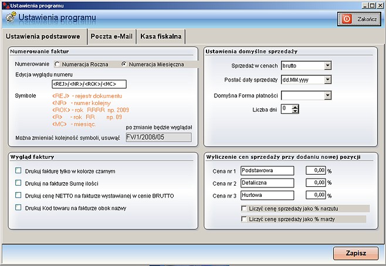Click the Cena nr 1 name field Podstawowa
This screenshot has width=386, height=266.
(268, 170)
